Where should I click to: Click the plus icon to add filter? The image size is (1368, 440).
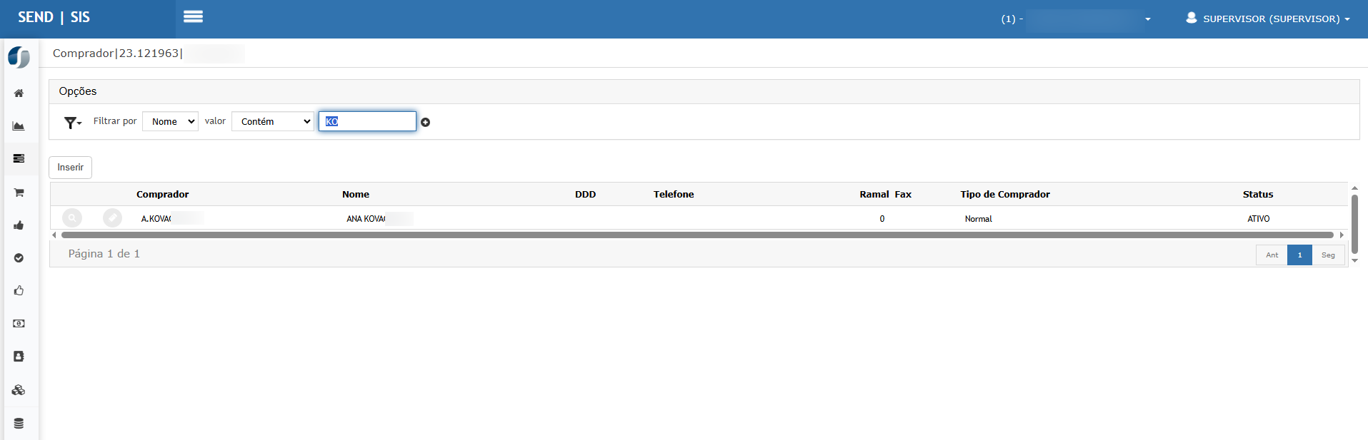click(x=426, y=123)
